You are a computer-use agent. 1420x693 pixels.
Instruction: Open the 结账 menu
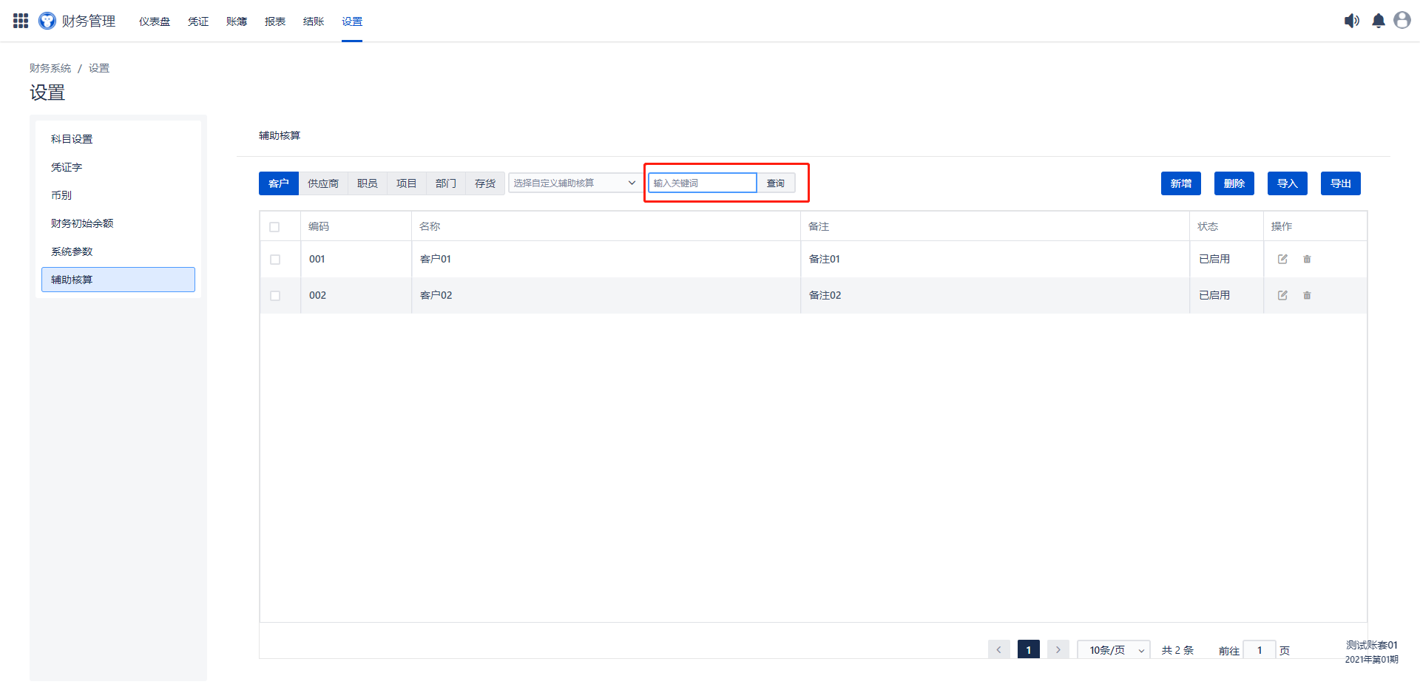314,21
